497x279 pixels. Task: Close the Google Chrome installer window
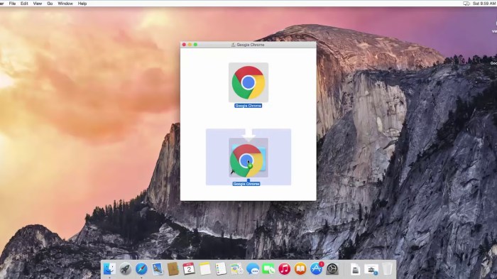[184, 45]
